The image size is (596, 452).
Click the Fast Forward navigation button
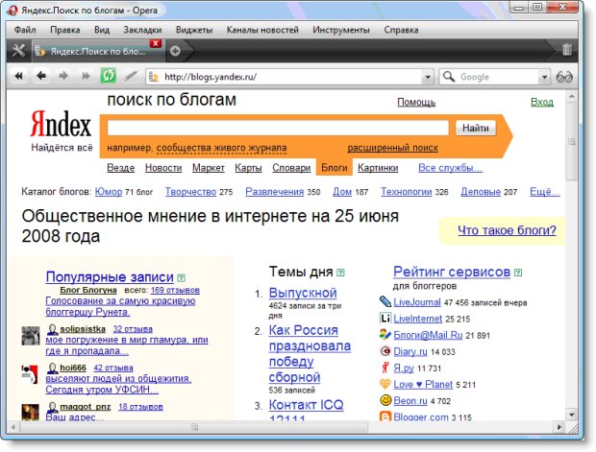86,76
